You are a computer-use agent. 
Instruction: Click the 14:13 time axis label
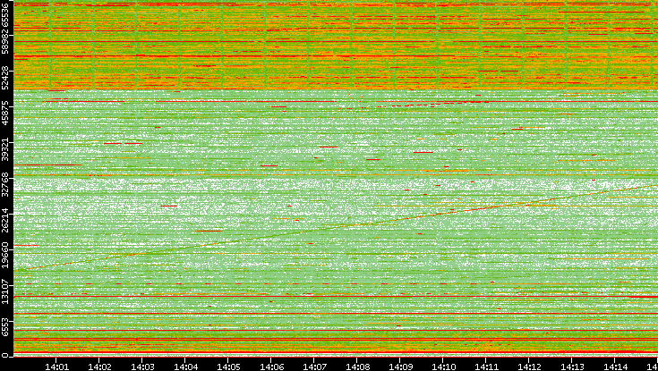pos(572,367)
